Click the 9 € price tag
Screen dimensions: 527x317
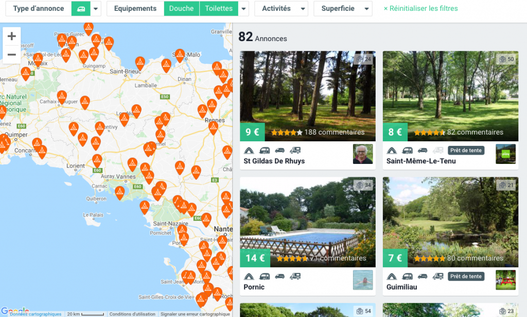tap(252, 132)
